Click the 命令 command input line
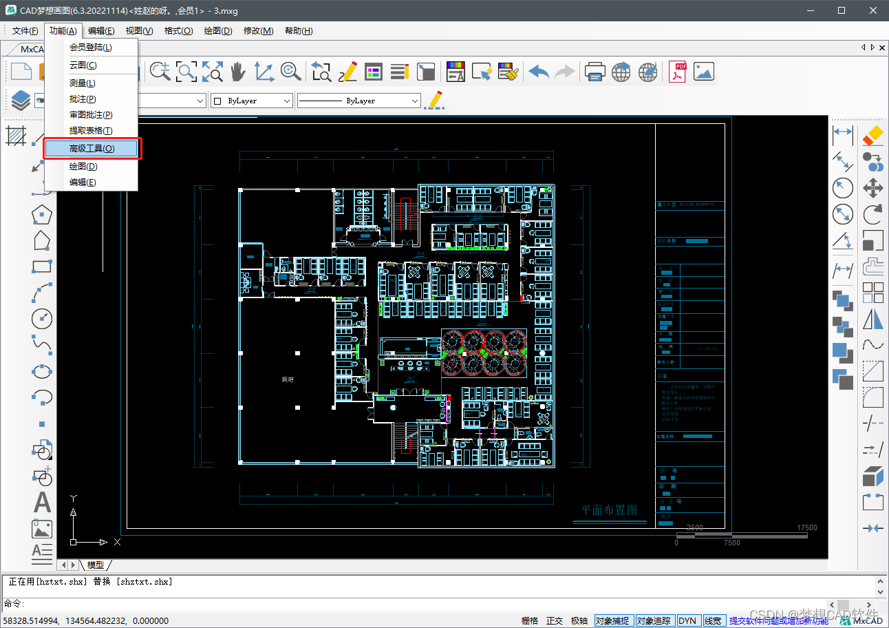 pyautogui.click(x=440, y=604)
